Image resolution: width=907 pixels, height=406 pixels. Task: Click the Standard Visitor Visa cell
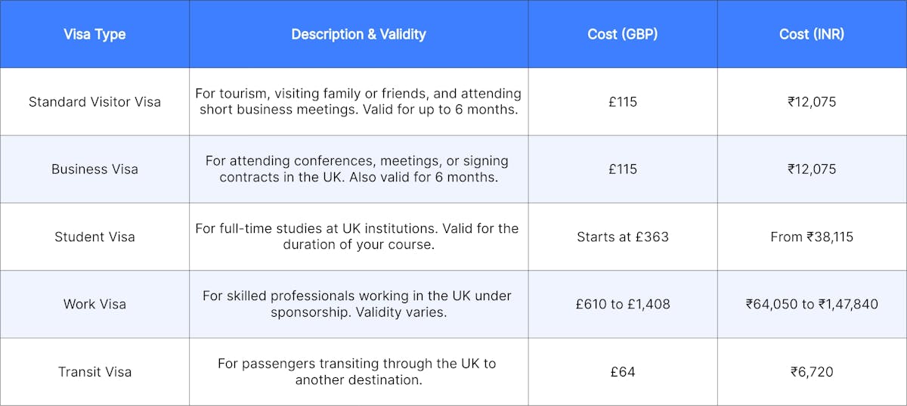(x=94, y=101)
